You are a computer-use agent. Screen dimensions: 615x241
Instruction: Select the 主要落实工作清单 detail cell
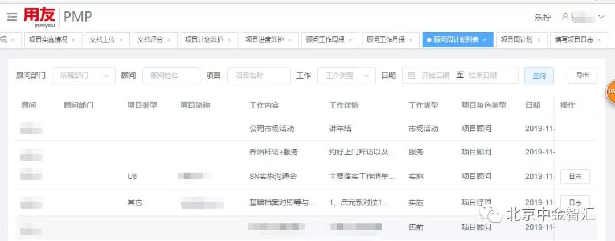[362, 176]
